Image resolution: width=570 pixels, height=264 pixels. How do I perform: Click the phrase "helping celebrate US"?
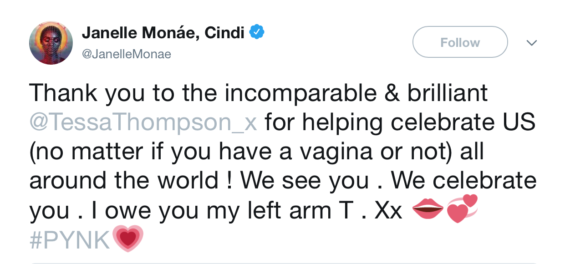click(x=400, y=123)
